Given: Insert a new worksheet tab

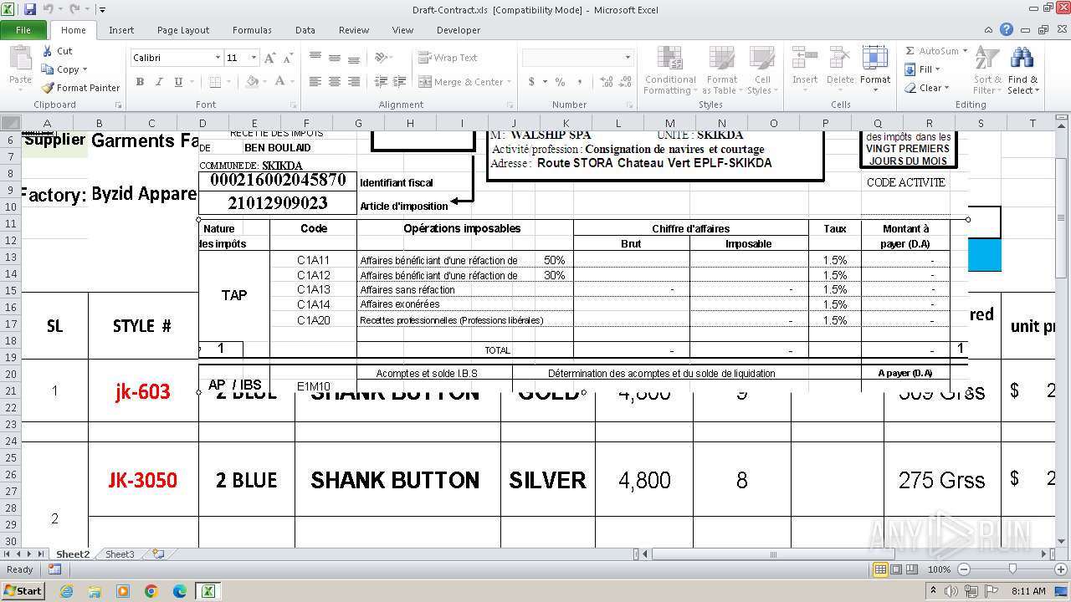Looking at the screenshot, I should coord(157,554).
